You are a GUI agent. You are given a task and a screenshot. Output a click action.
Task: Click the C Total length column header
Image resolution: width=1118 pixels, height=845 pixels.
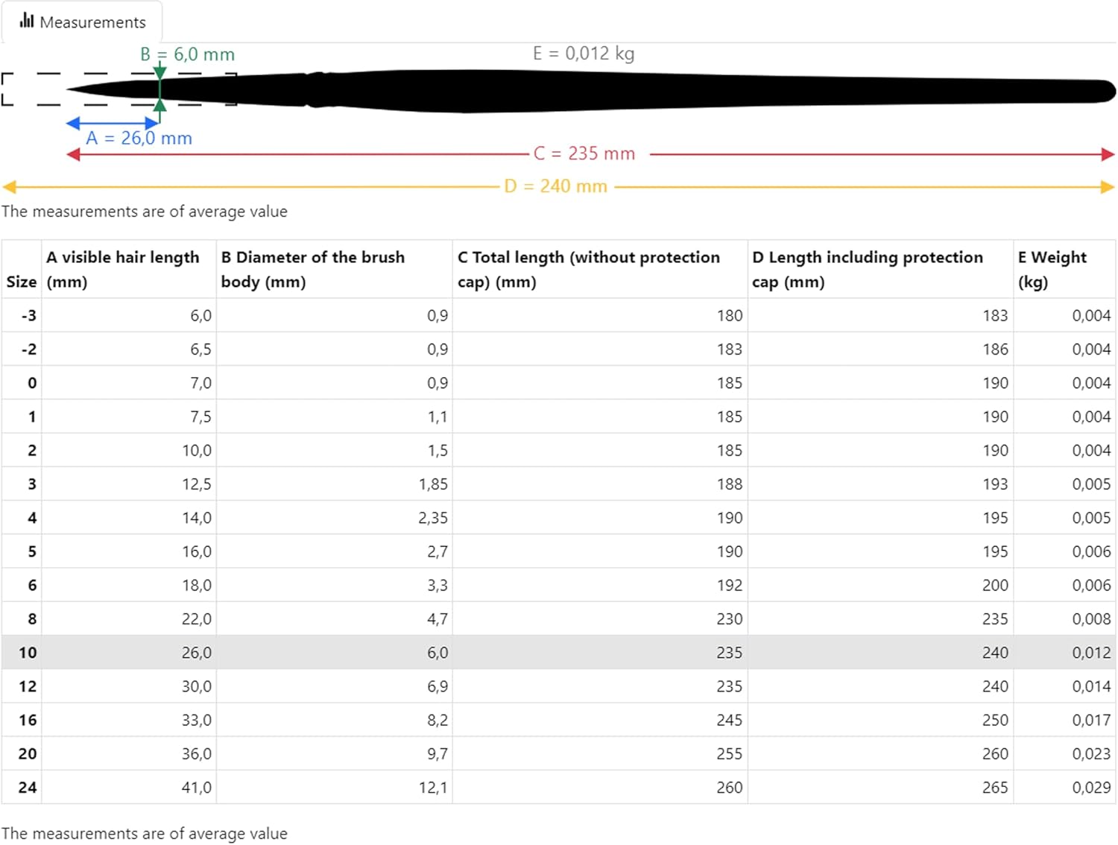[x=589, y=269]
